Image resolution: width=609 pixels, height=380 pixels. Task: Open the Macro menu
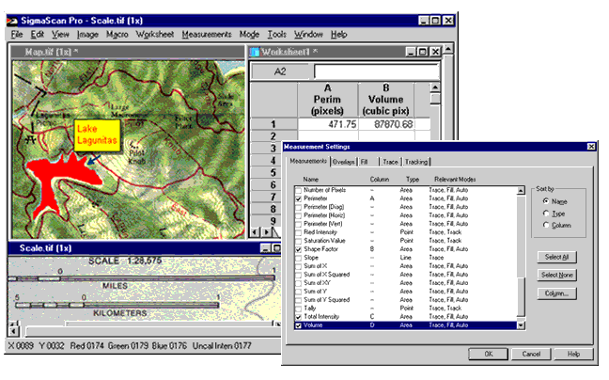(x=117, y=35)
